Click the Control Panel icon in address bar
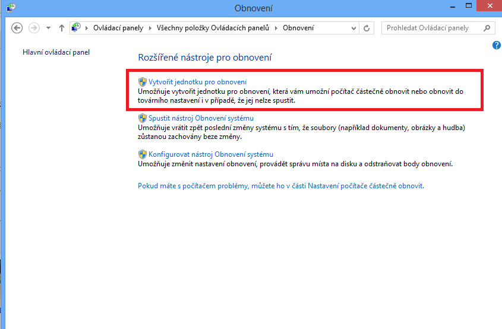The image size is (502, 329). 77,28
